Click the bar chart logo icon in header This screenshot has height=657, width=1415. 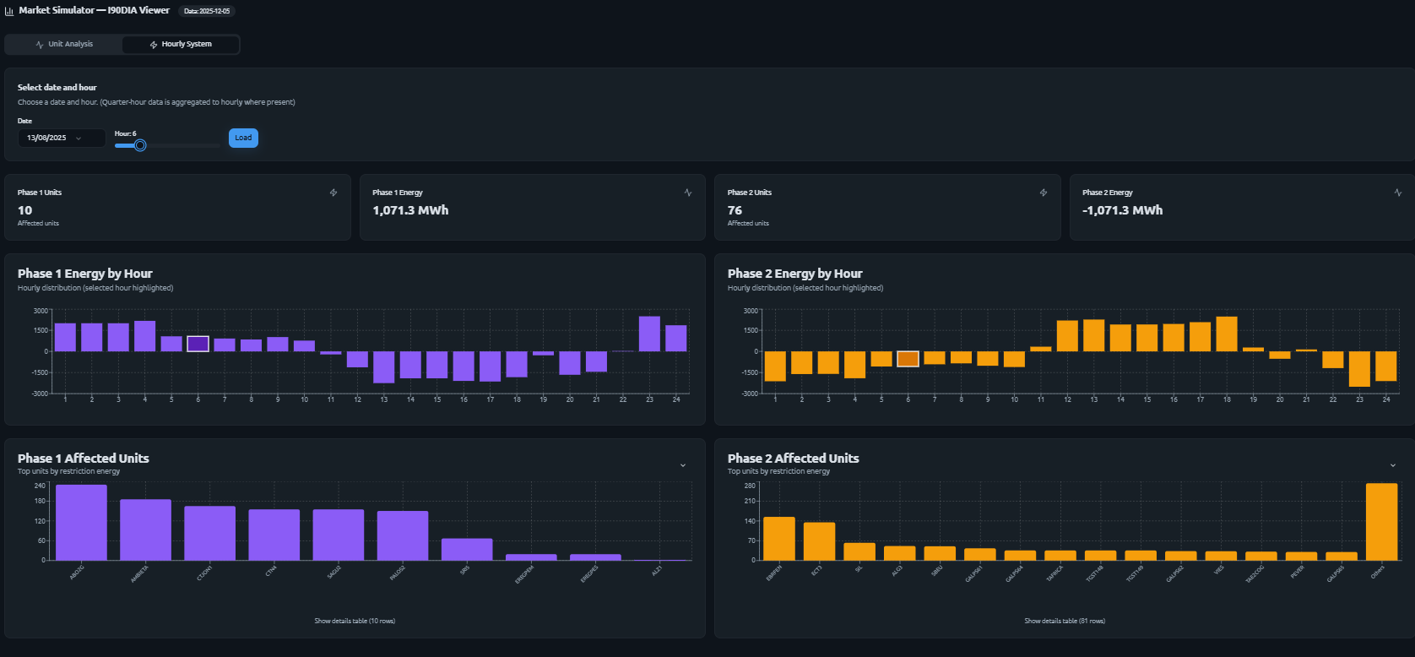point(9,11)
